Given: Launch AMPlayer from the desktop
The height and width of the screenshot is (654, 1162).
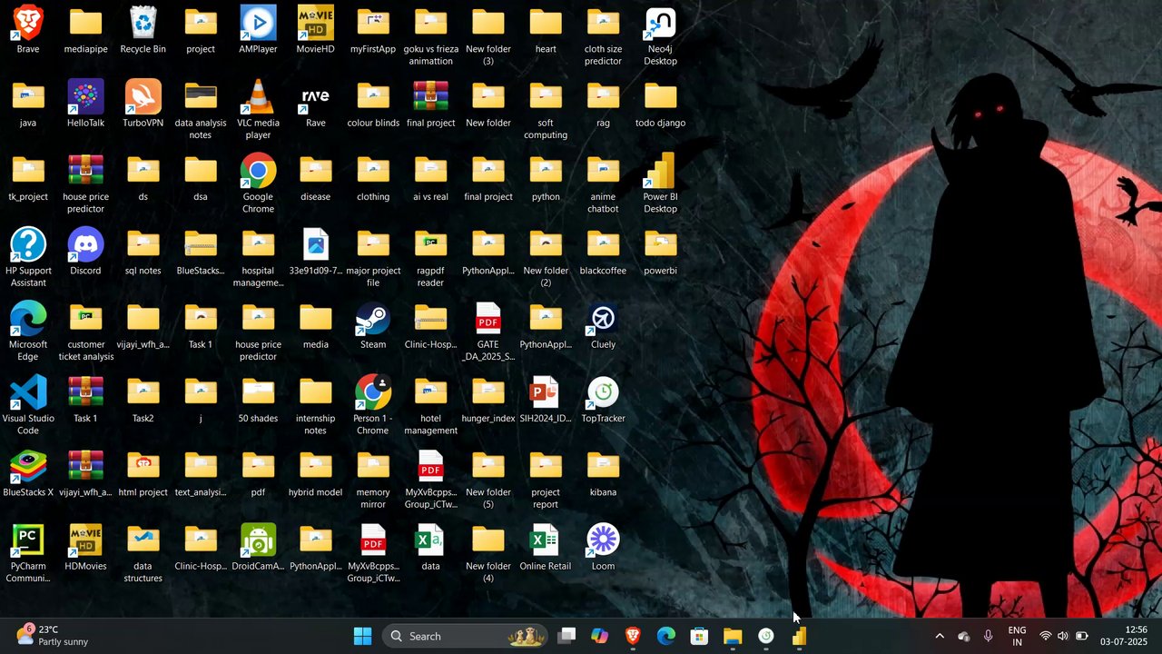Looking at the screenshot, I should click(x=258, y=29).
